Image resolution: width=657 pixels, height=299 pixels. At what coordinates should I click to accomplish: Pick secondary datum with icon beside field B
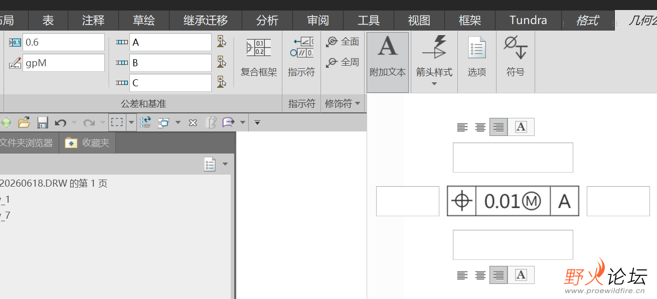pos(222,62)
